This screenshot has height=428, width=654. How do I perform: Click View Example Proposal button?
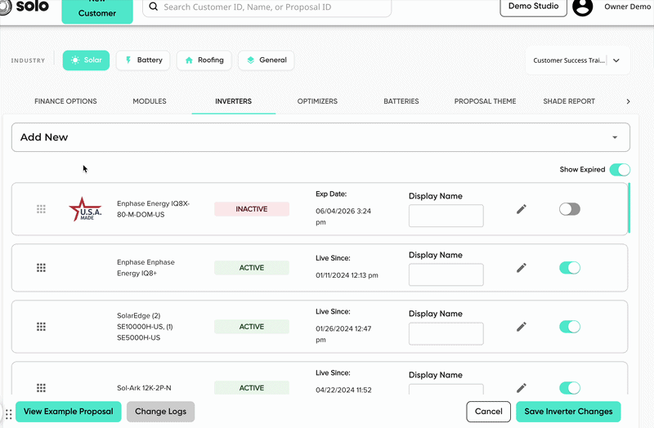click(x=69, y=412)
